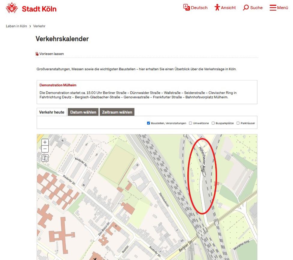Zoom out the map with minus button
The image size is (293, 260).
[45, 149]
